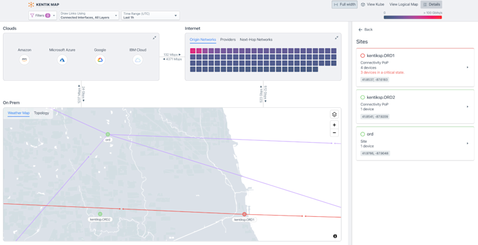Click the '4 devices' text in ORD1 card
Viewport: 478px width, 245px height.
368,67
